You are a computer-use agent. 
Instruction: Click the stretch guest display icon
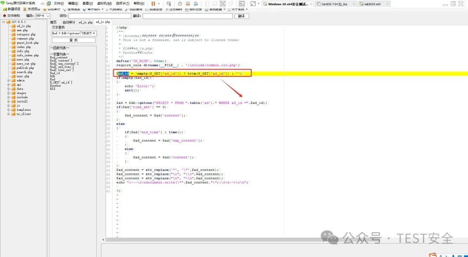[x=253, y=4]
